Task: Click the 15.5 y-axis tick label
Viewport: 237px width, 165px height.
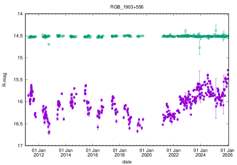Action: point(18,80)
